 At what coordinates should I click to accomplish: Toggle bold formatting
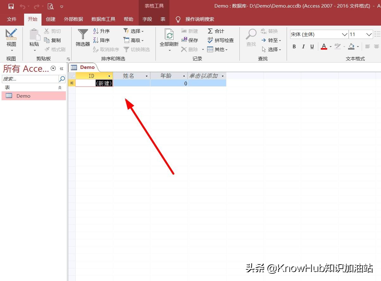click(294, 47)
